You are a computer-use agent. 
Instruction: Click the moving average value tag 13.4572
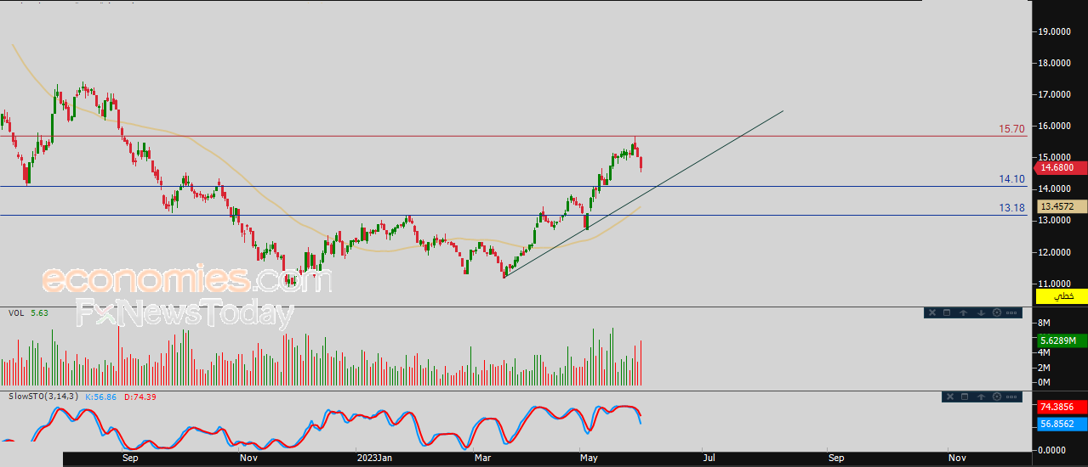(1062, 206)
